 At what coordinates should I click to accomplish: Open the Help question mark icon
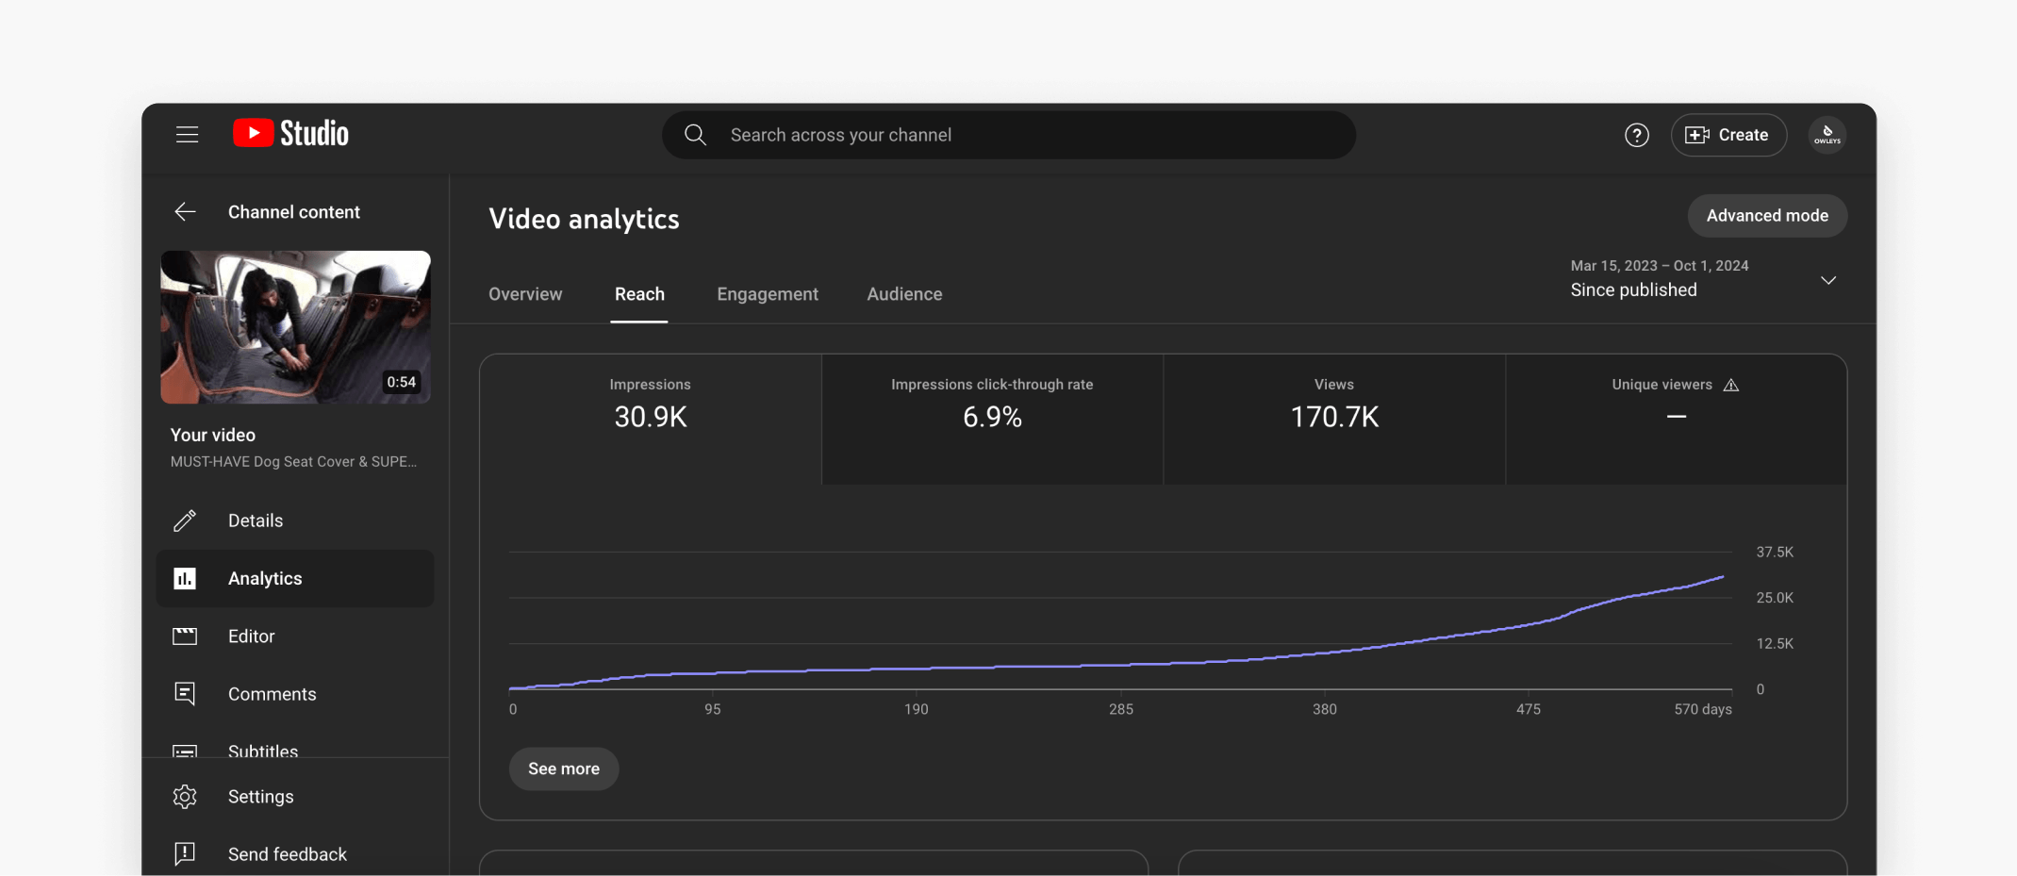point(1636,136)
